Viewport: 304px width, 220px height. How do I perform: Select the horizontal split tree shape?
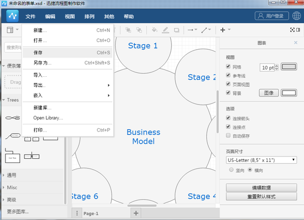(32, 156)
